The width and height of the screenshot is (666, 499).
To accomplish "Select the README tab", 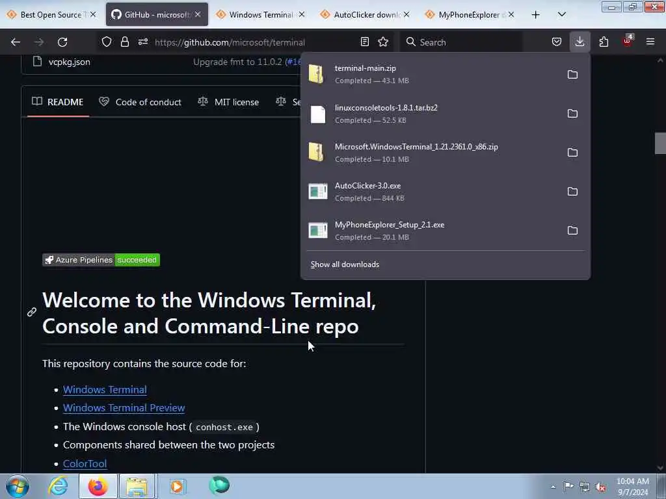I will coord(58,102).
